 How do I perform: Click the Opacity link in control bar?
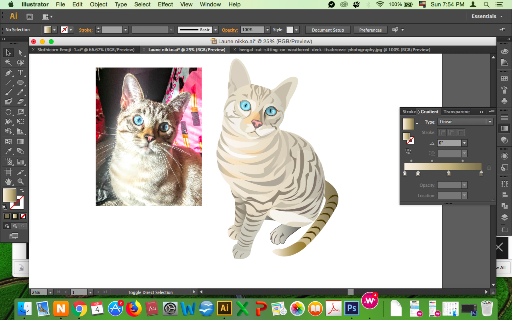click(x=230, y=30)
